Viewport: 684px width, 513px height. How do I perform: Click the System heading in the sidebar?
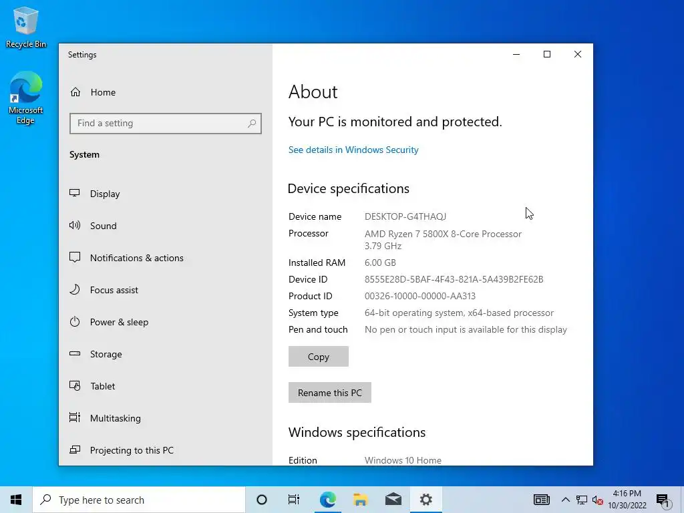coord(84,154)
